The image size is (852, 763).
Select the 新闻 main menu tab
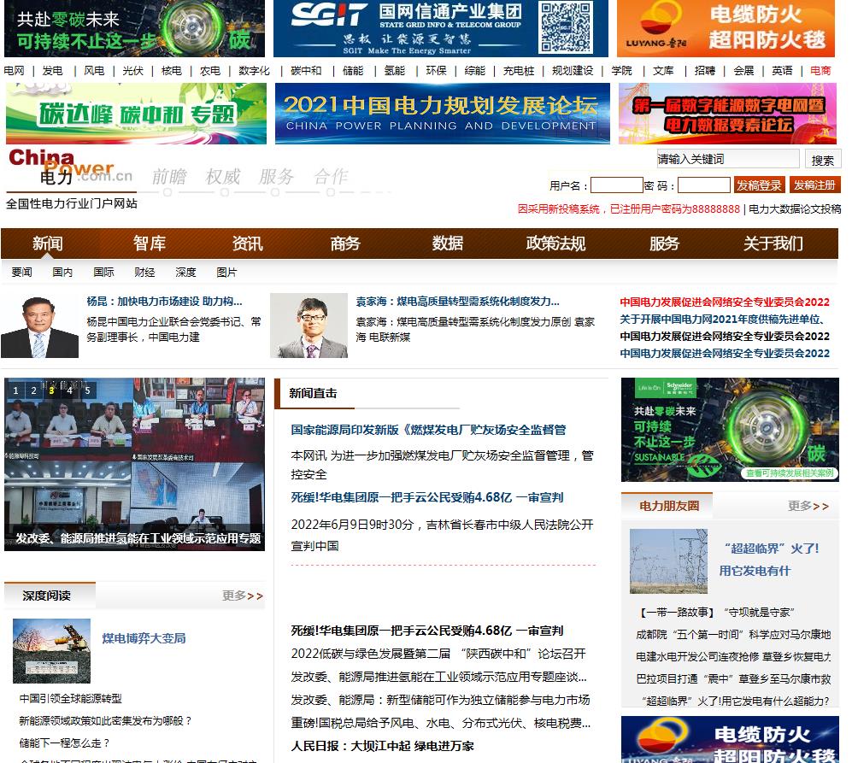coord(47,243)
